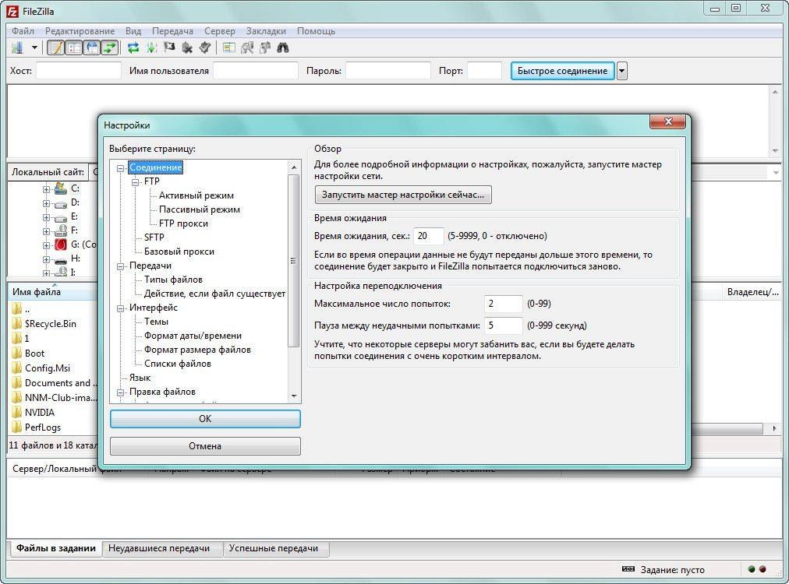The width and height of the screenshot is (789, 584).
Task: Select Активный режим settings page
Action: tap(196, 195)
